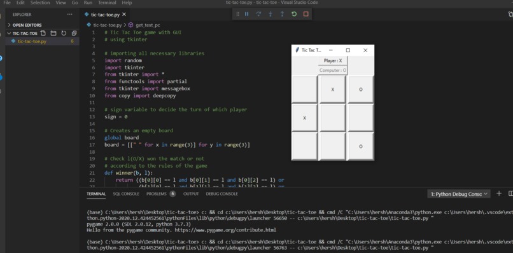This screenshot has width=513, height=253.
Task: Click tic-tac-toe.py in the breadcrumb
Action: [108, 25]
